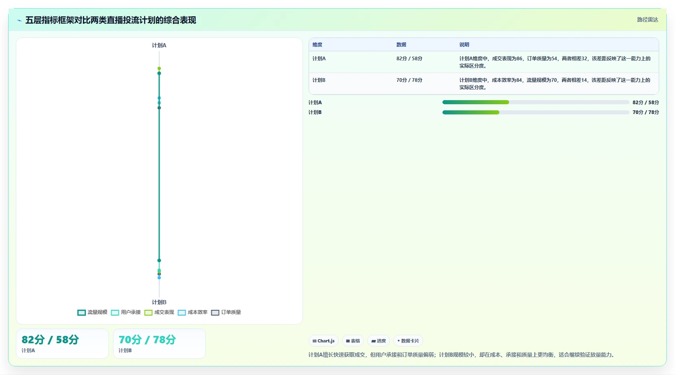Screen dimensions: 675x375
Task: Toggle the 流量规模 legend series
Action: [x=92, y=312]
